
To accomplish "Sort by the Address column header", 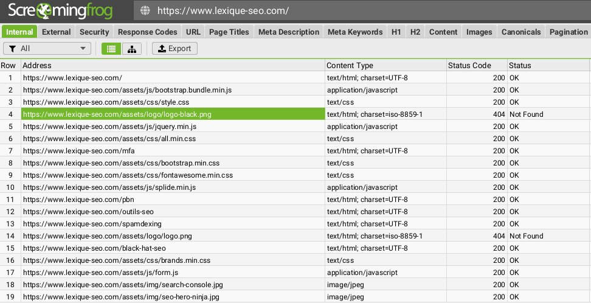I will pos(173,65).
